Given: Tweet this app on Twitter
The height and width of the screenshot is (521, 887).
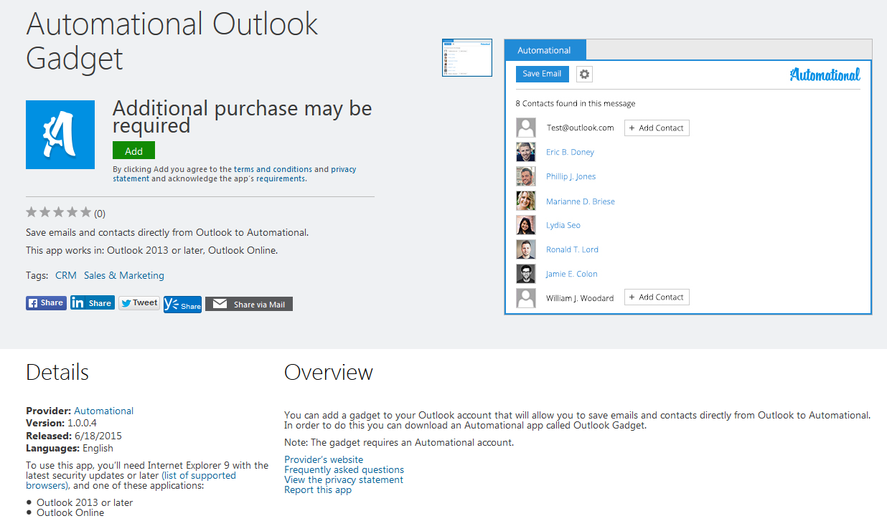Looking at the screenshot, I should point(139,303).
